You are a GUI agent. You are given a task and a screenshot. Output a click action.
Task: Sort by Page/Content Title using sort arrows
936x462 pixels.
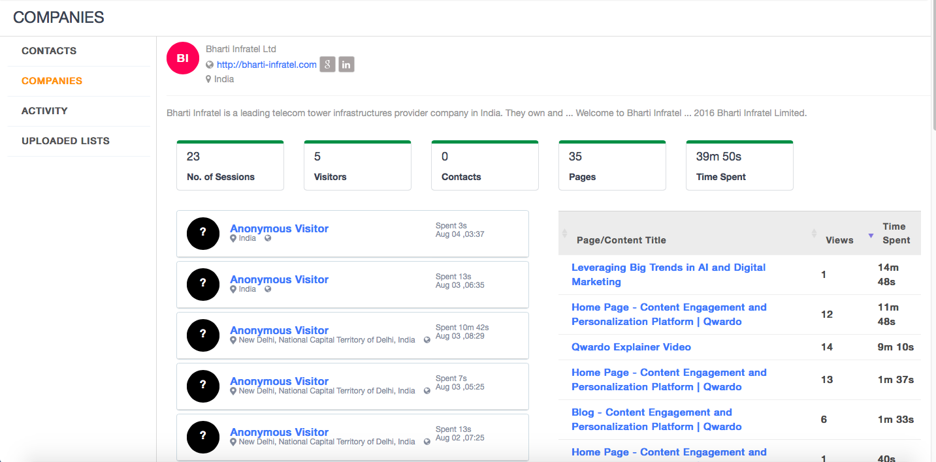tap(565, 233)
